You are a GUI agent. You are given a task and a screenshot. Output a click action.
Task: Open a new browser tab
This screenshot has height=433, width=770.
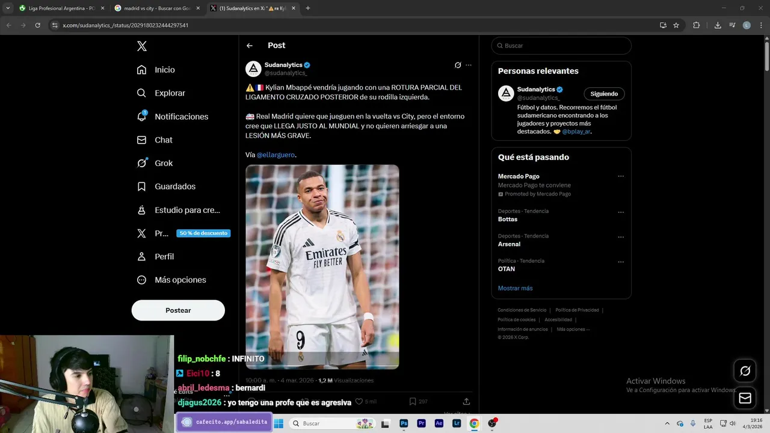coord(308,8)
